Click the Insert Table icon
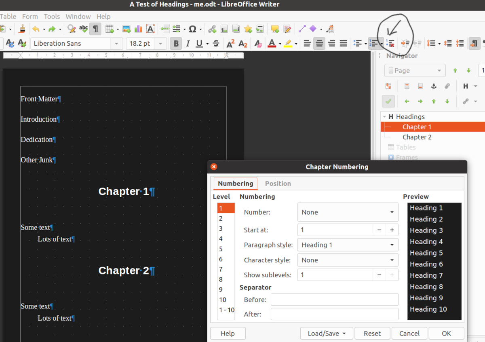Screen dimensions: 485x342 (x=109, y=29)
